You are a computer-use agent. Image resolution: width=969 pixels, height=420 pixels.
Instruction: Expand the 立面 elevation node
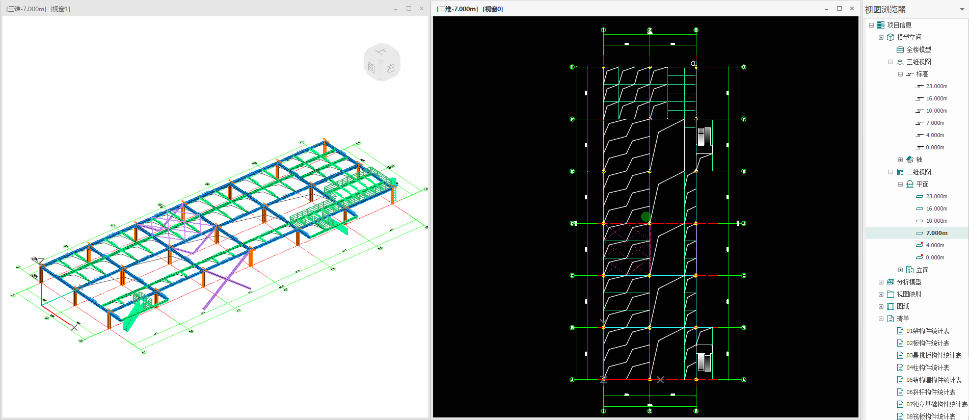coord(900,270)
